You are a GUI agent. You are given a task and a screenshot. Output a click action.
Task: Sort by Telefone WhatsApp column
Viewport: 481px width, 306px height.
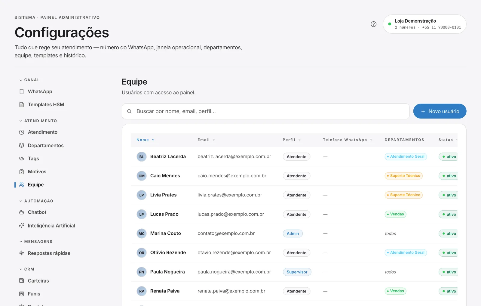(348, 140)
